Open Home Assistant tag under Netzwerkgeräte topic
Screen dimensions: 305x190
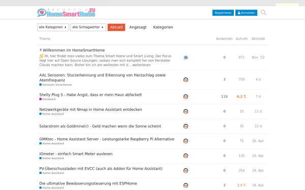tap(51, 114)
